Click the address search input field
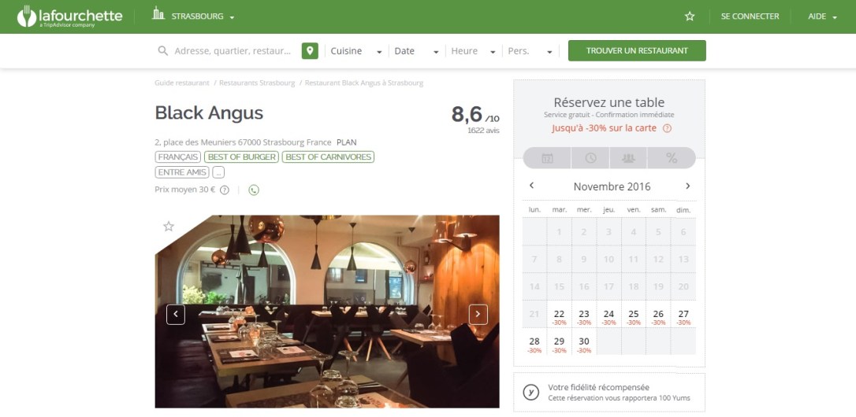856x417 pixels. [x=233, y=50]
